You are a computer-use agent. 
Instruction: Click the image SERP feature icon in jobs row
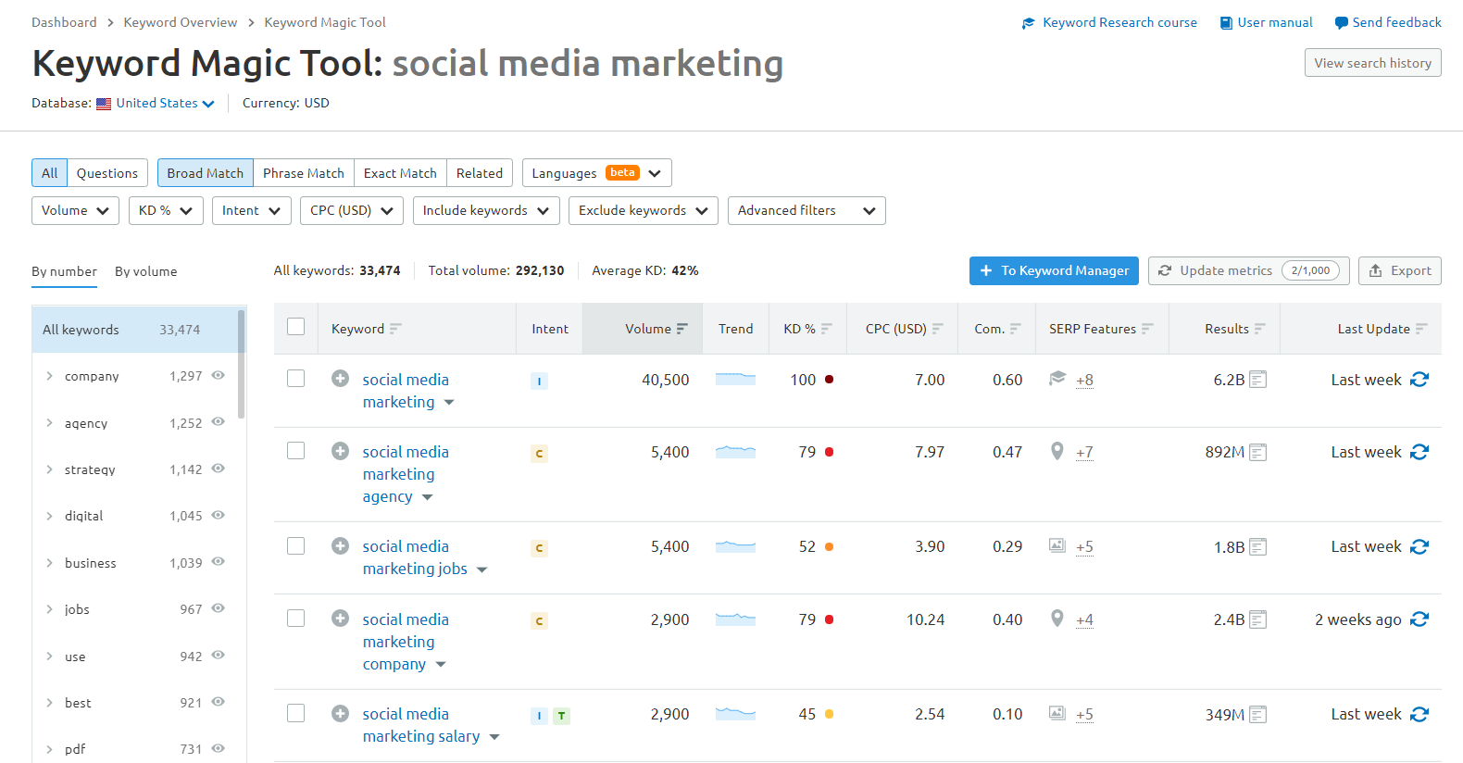pos(1057,545)
